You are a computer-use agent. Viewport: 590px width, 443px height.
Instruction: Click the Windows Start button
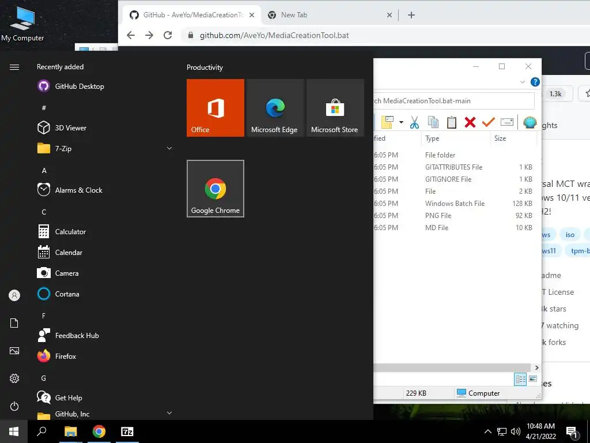point(14,431)
